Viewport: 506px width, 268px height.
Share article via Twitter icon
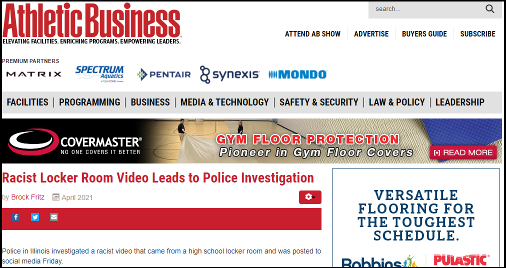click(x=35, y=217)
